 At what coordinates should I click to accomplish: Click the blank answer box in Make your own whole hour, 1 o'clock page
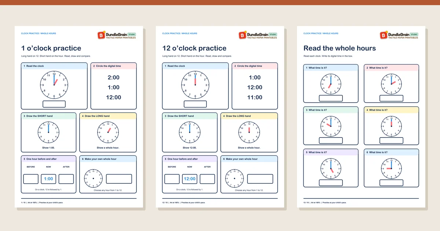(x=119, y=179)
